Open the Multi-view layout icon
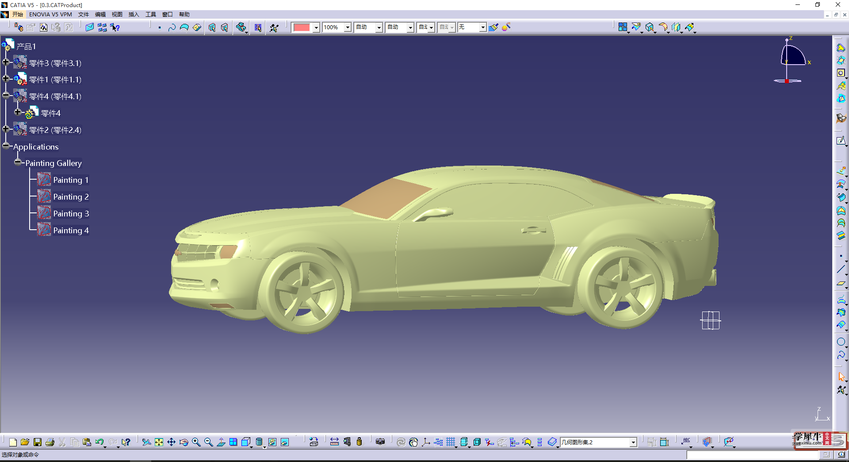 pyautogui.click(x=233, y=442)
